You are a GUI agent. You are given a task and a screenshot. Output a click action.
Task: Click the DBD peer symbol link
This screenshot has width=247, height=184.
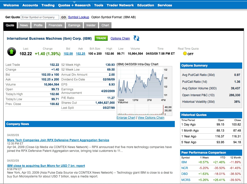click(x=184, y=174)
